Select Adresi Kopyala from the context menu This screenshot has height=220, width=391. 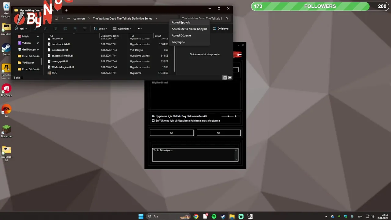[x=189, y=22]
